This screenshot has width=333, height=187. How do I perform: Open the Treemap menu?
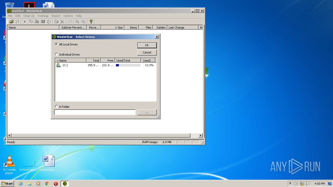43,16
